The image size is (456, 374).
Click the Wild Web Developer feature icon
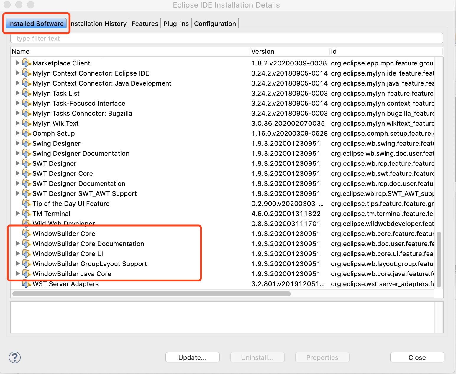click(27, 223)
